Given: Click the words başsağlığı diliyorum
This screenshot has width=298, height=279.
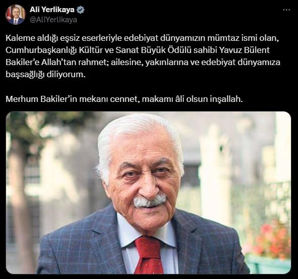Looking at the screenshot, I should (x=45, y=74).
